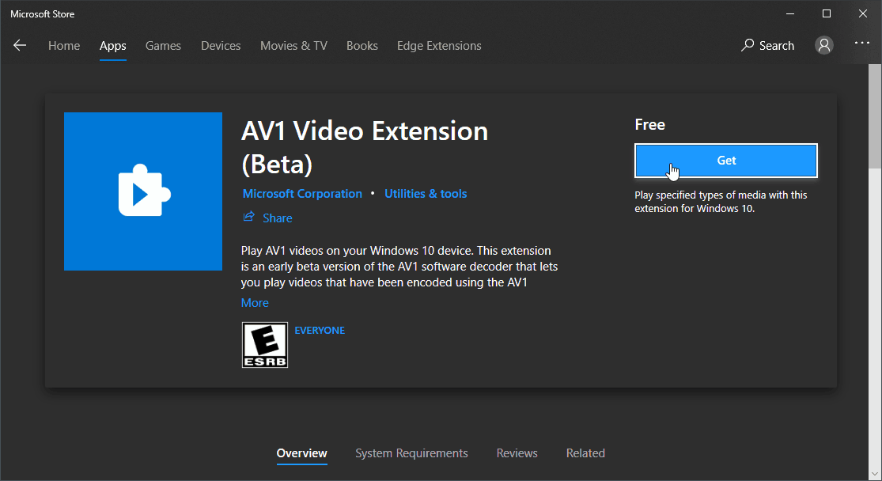Select the Overview section tab
The width and height of the screenshot is (882, 481).
pyautogui.click(x=301, y=454)
